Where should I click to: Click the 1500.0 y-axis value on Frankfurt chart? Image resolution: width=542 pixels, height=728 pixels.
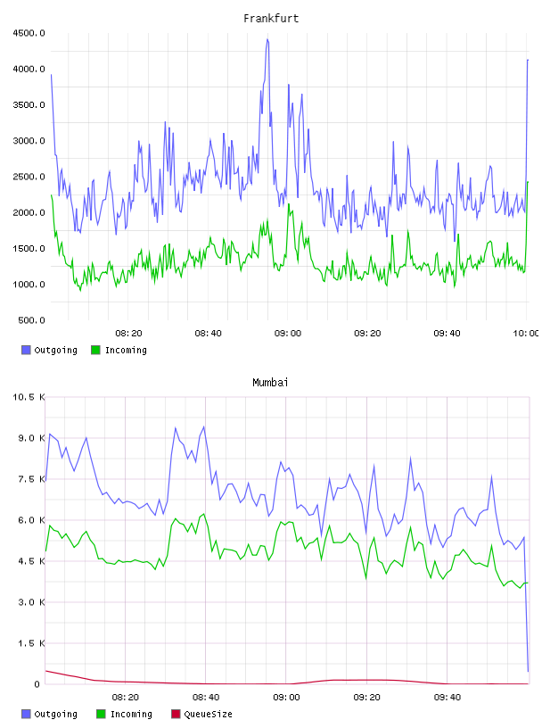click(29, 248)
